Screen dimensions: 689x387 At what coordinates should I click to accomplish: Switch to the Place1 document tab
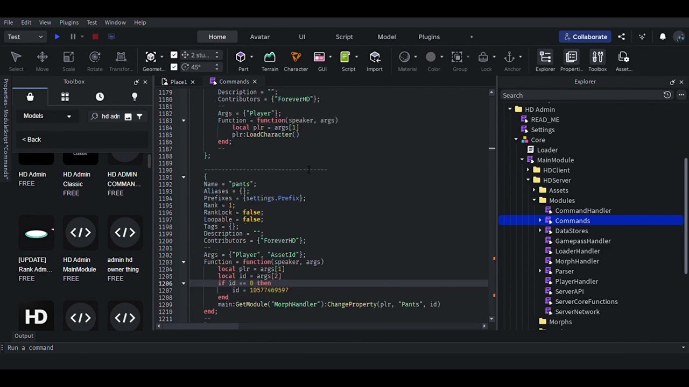(178, 82)
